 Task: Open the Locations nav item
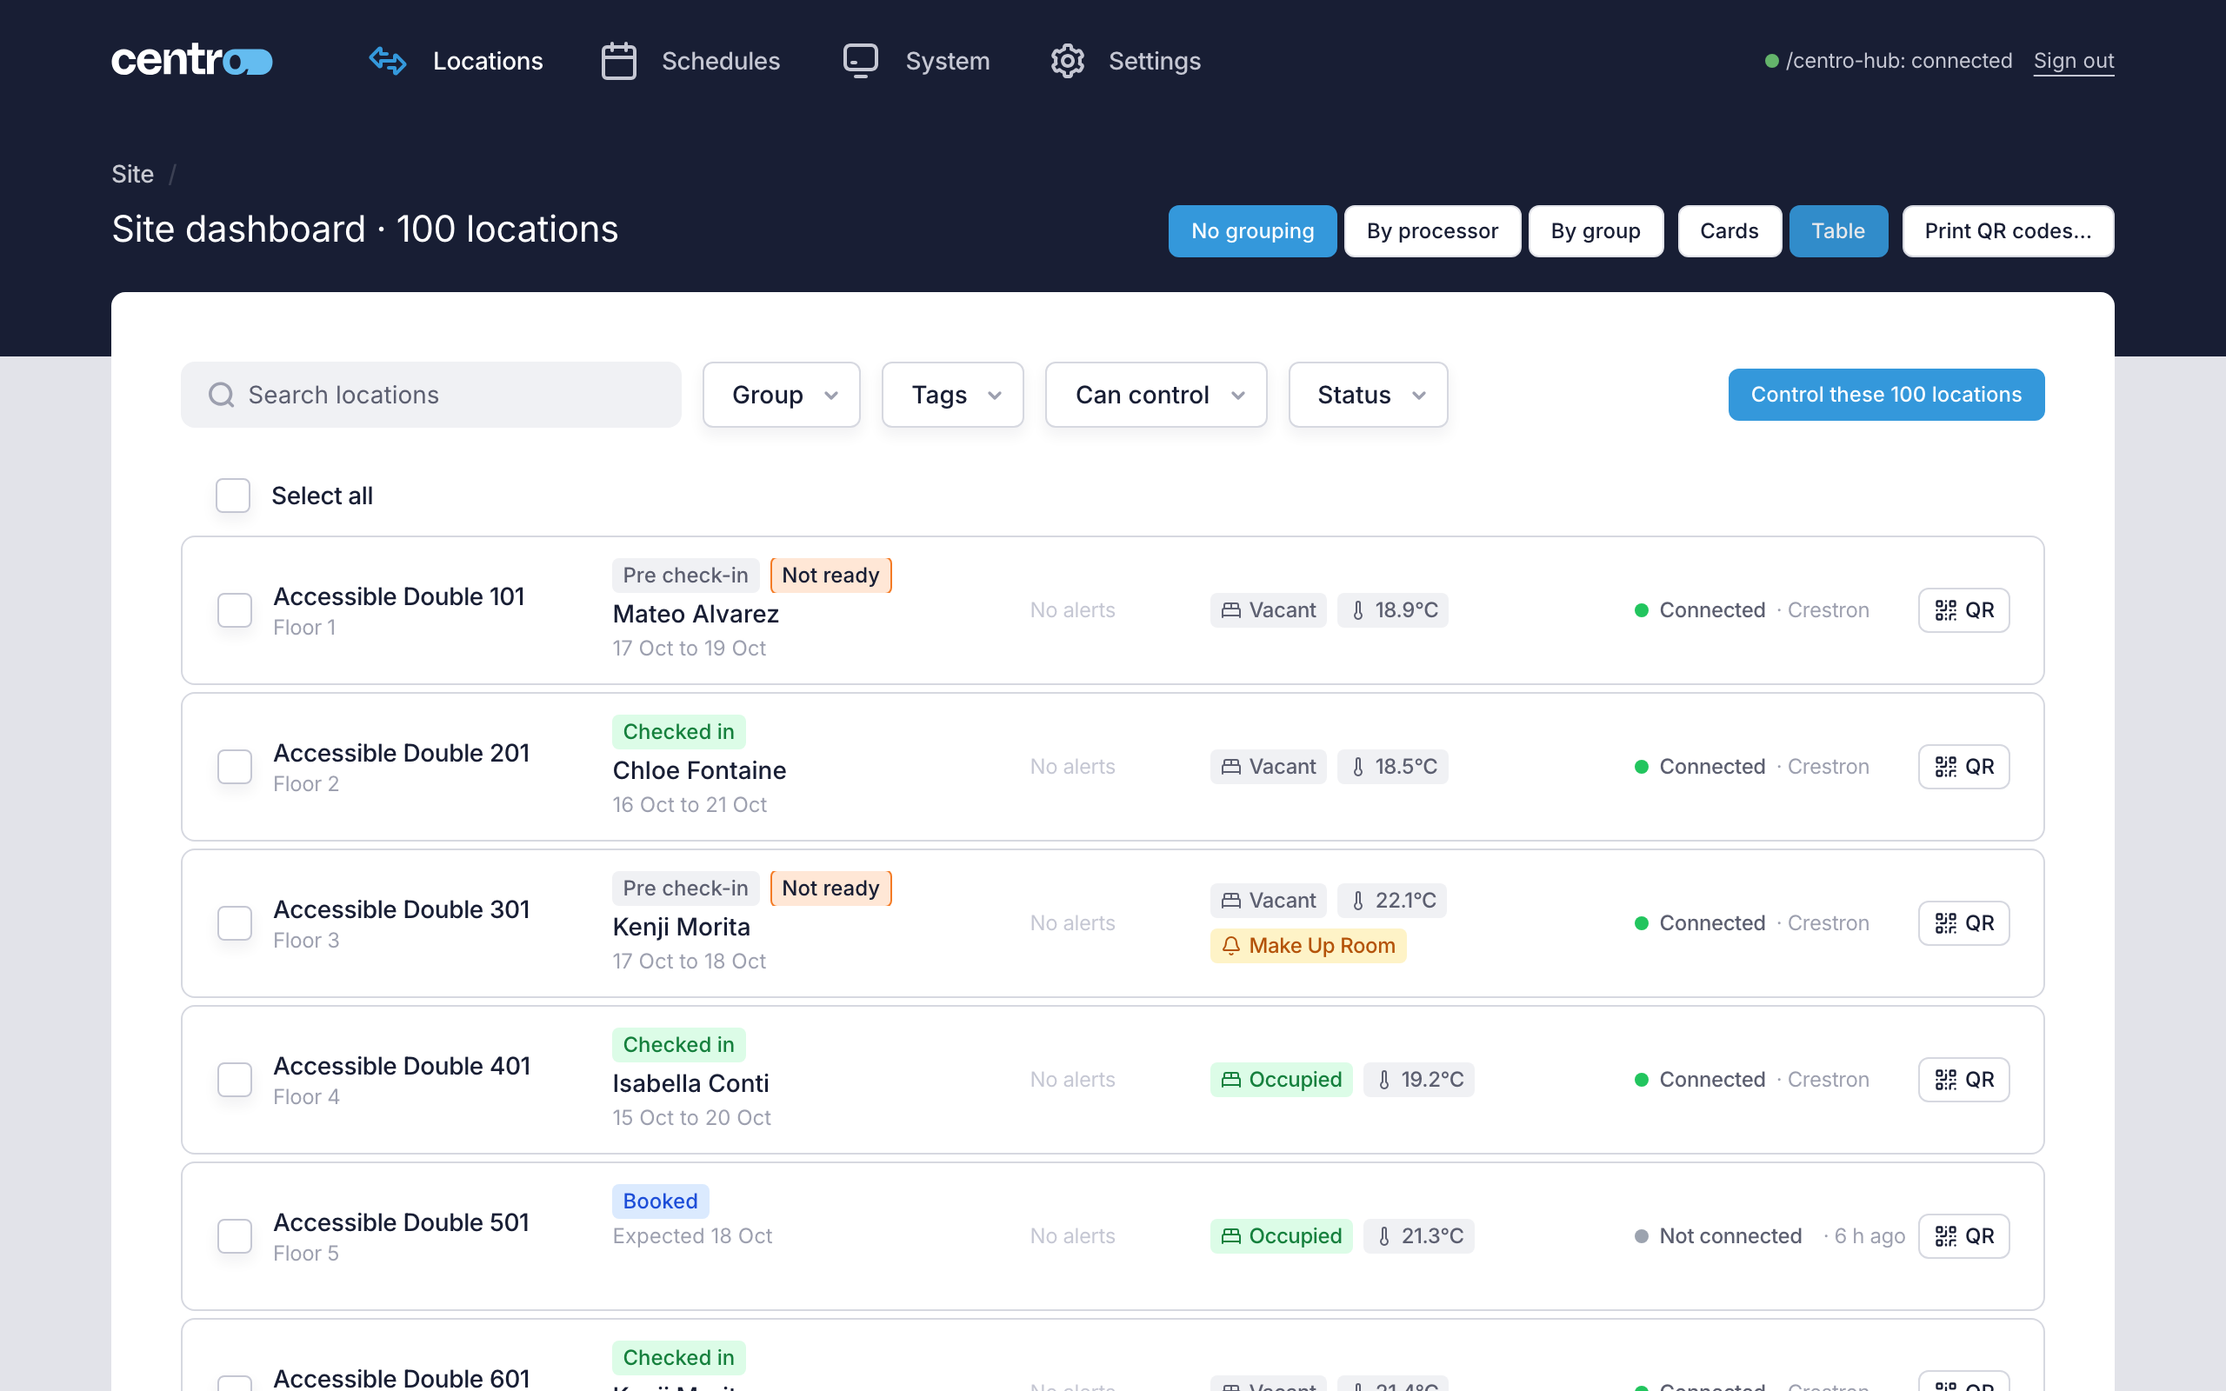click(456, 61)
